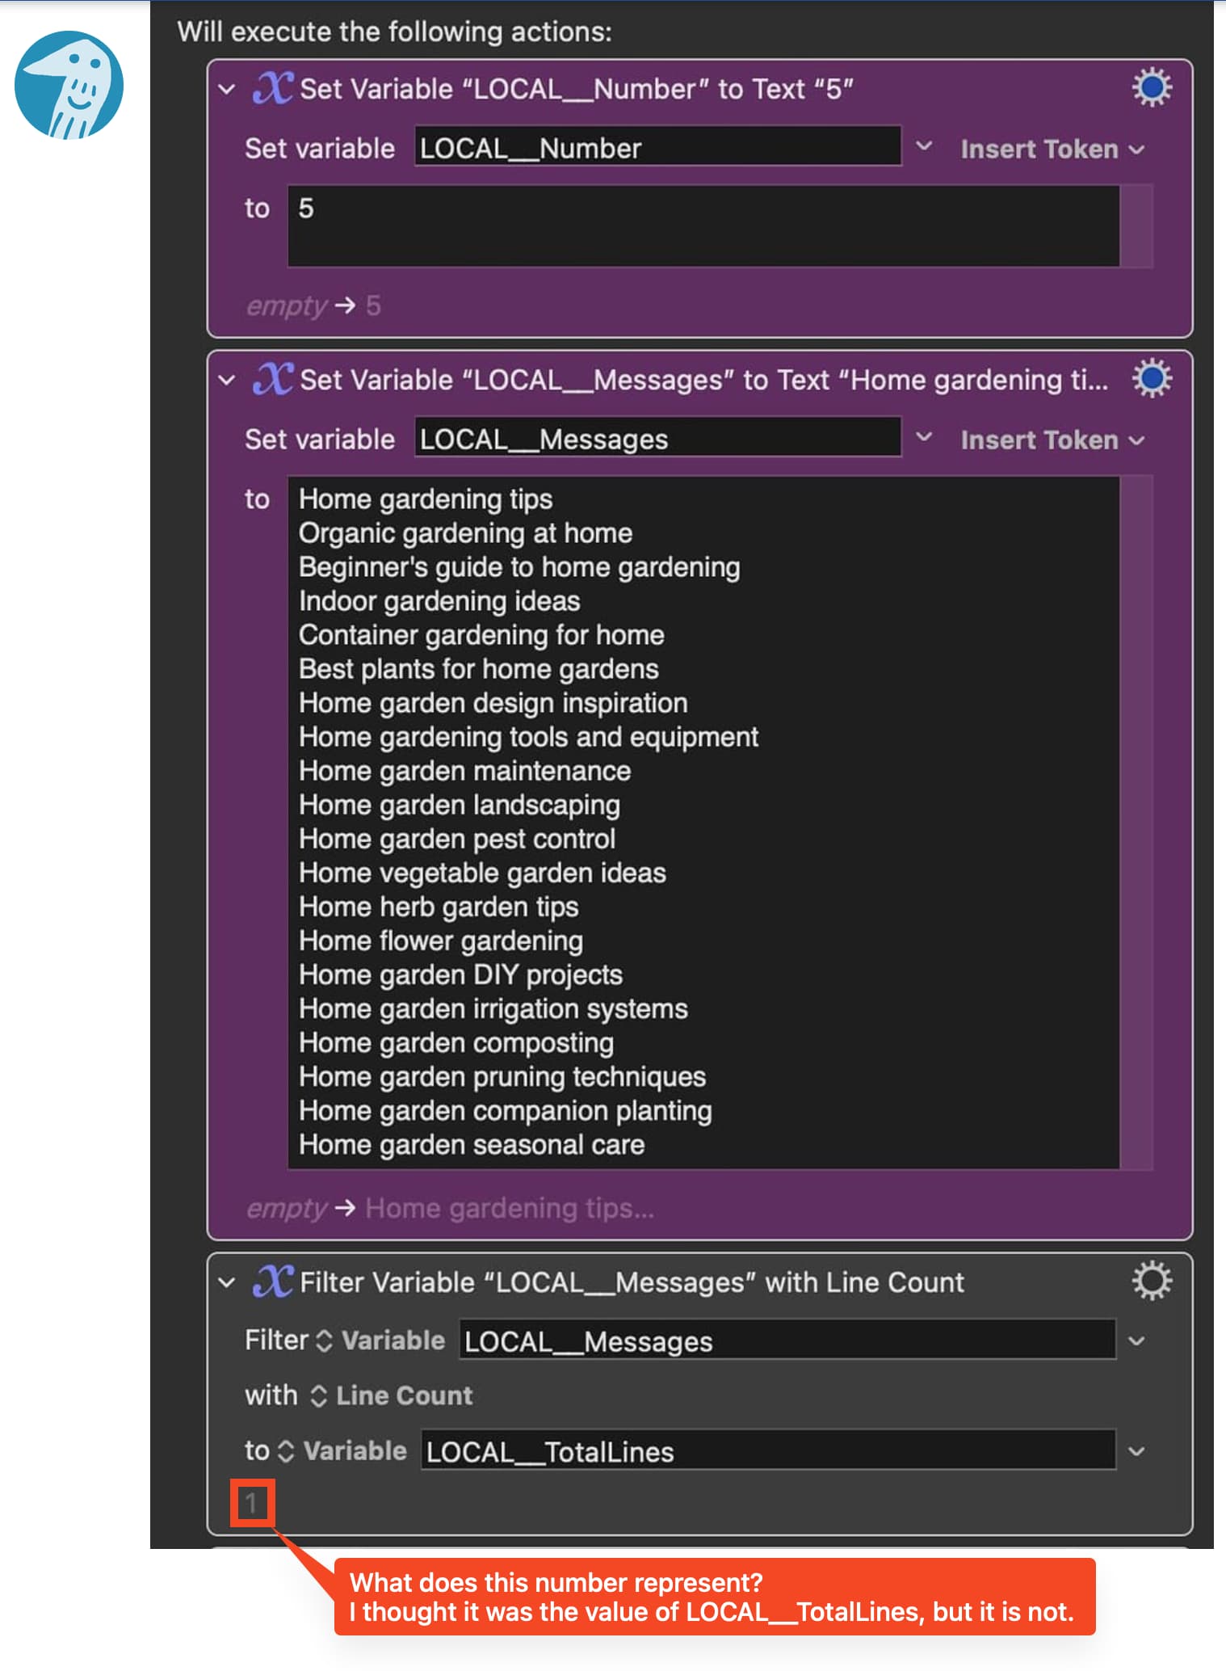Open Insert Token menu in the LOCAL__Messages action
Image resolution: width=1226 pixels, height=1671 pixels.
coord(1052,440)
